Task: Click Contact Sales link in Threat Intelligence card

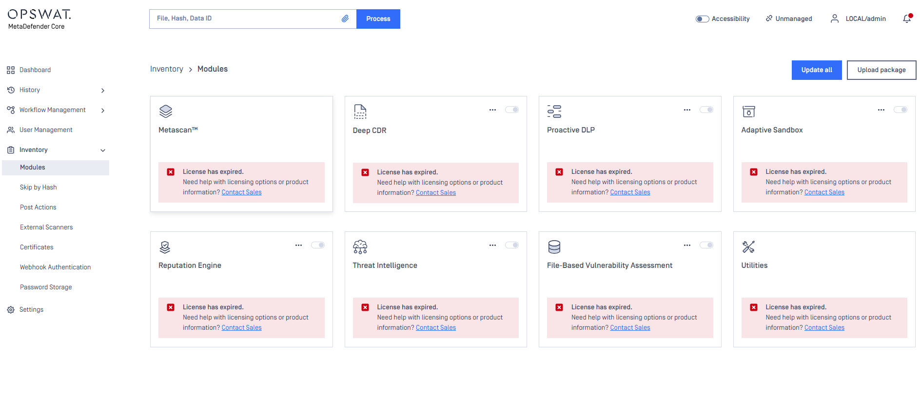Action: click(436, 328)
